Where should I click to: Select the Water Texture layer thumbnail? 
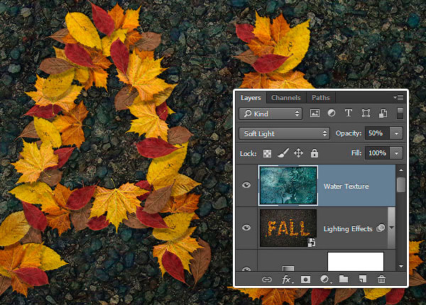pyautogui.click(x=288, y=185)
